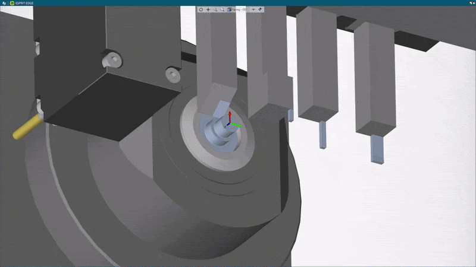
Task: Select the rotate view tool in viewport toolbar
Action: (201, 9)
